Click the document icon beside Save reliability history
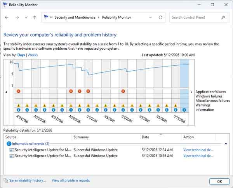 [x=6, y=180]
